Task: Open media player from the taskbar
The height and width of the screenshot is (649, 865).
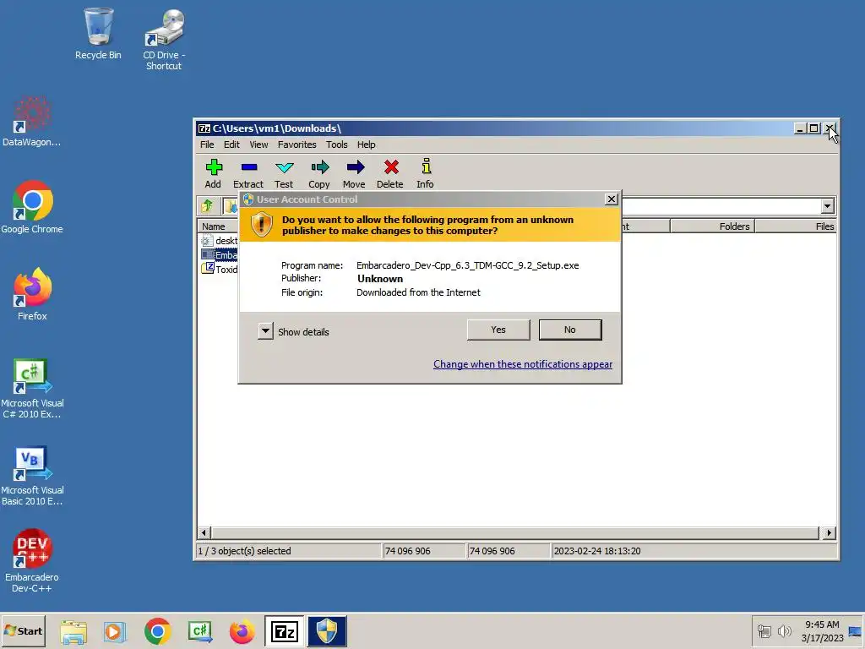Action: click(115, 631)
